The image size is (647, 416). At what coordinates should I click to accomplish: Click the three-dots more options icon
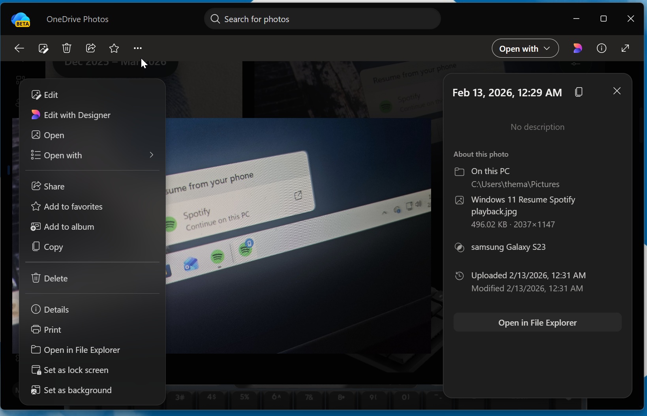pyautogui.click(x=138, y=48)
